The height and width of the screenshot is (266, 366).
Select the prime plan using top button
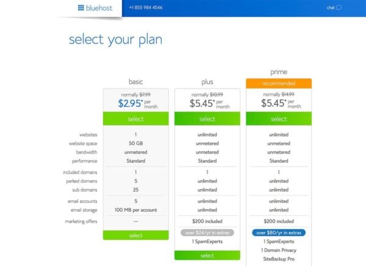(279, 119)
